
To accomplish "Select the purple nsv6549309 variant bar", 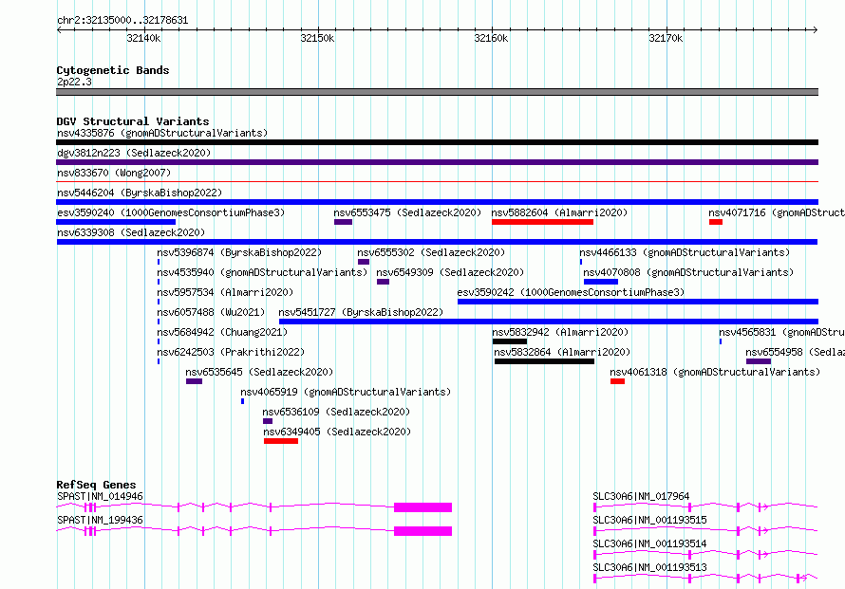I will (x=384, y=282).
